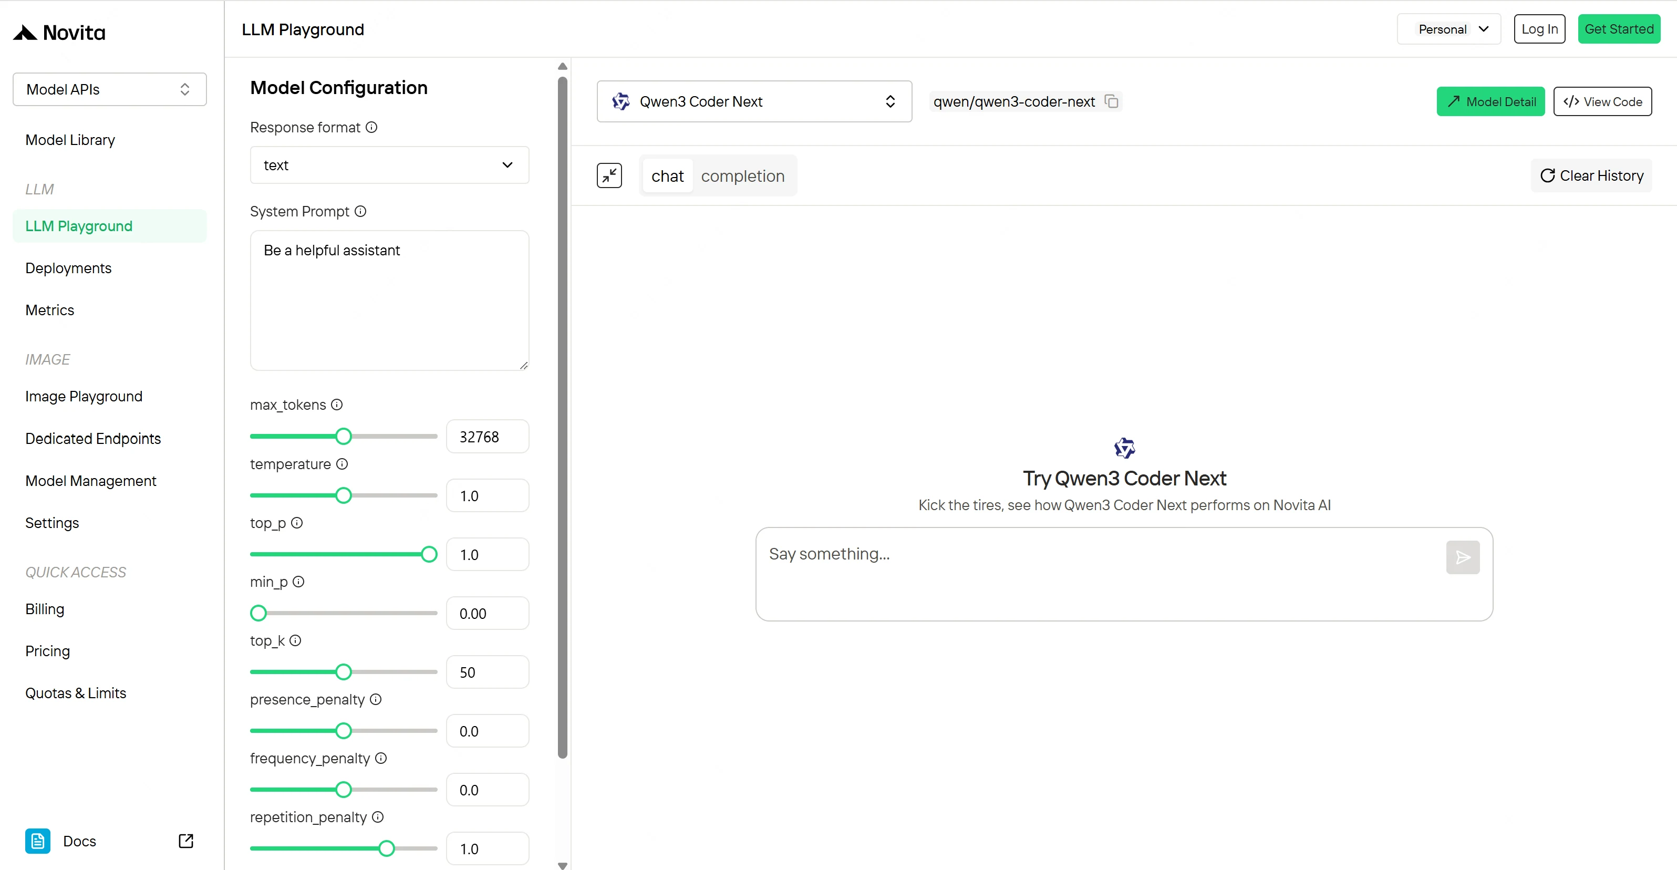Click the Model Configuration panel scrollbar thumb
1677x870 pixels.
563,418
